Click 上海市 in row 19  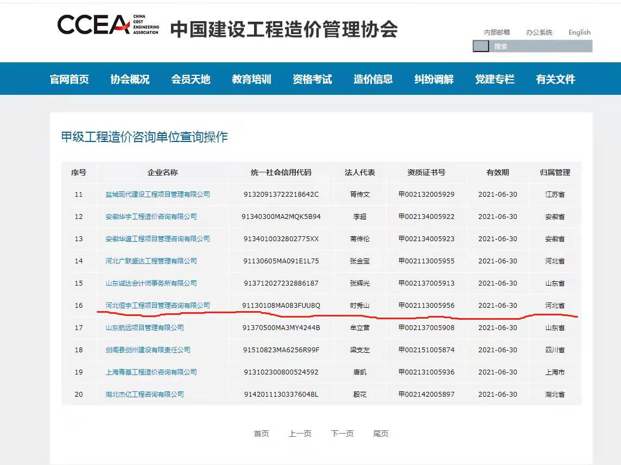point(555,372)
